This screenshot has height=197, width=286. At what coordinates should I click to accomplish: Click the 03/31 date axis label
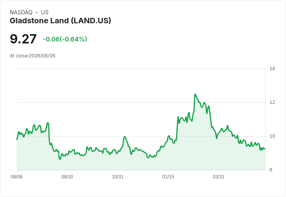click(218, 176)
